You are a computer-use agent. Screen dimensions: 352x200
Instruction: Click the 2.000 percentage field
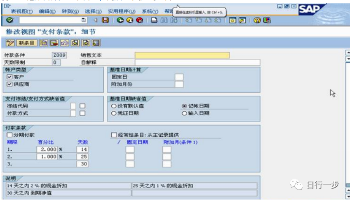point(47,149)
